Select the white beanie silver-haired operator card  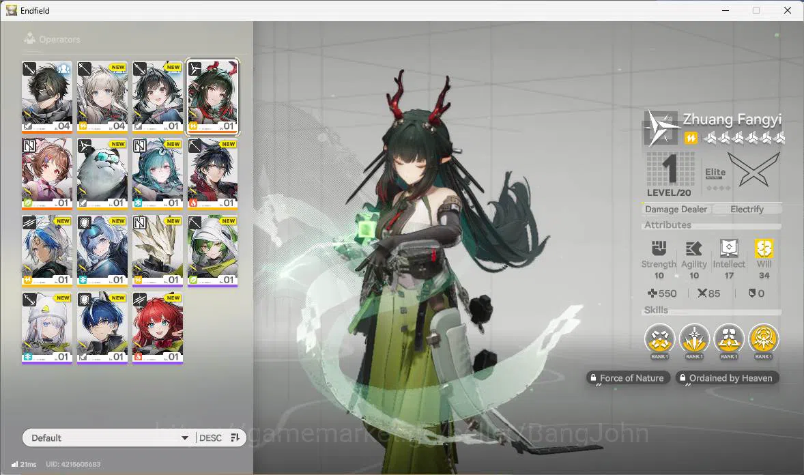[46, 328]
